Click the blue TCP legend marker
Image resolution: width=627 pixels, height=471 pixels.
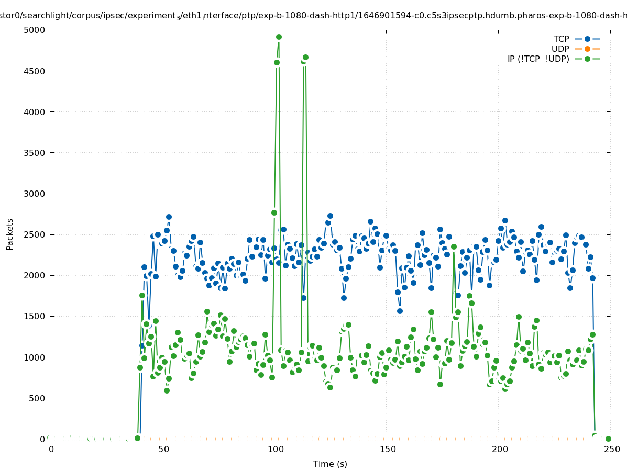(587, 39)
